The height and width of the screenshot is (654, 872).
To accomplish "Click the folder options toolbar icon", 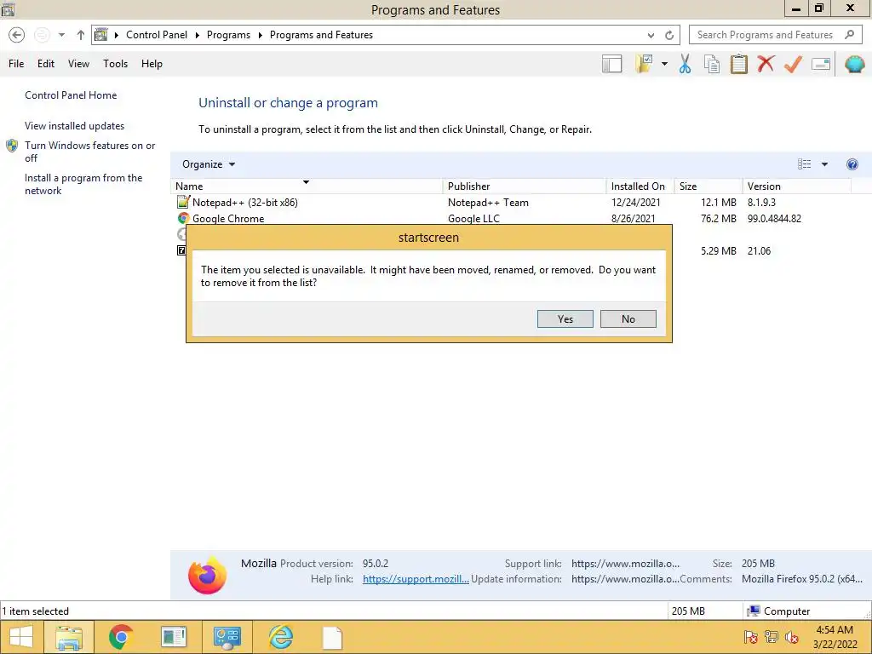I will click(644, 64).
